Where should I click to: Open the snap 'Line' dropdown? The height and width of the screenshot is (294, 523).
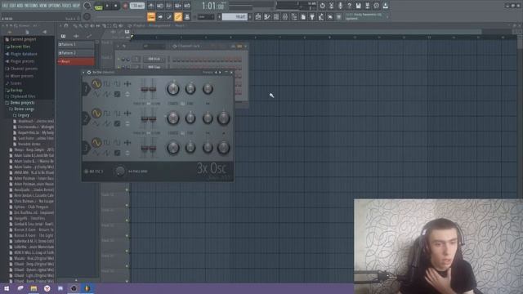[x=206, y=16]
